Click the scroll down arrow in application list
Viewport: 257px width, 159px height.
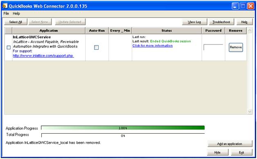(x=250, y=112)
